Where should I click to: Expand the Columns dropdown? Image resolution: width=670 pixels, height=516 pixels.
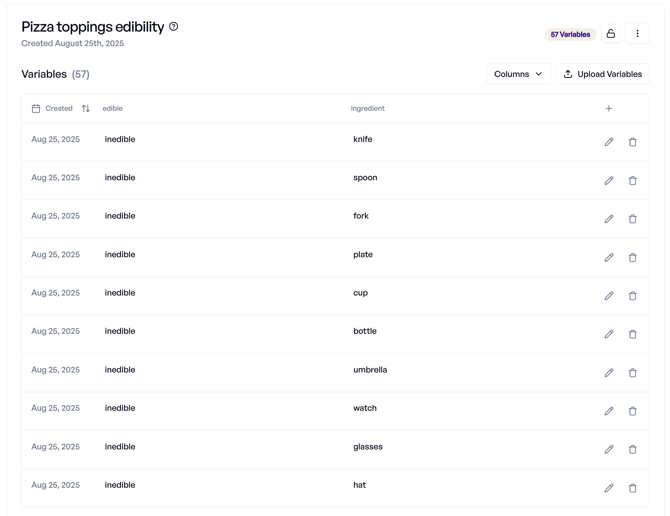(518, 74)
